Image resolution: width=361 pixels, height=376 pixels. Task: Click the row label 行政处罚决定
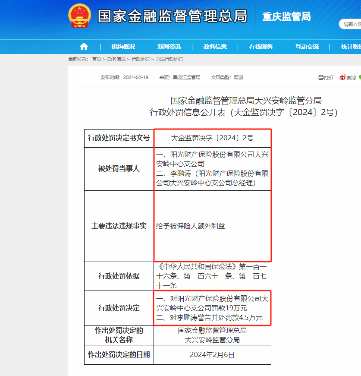click(119, 308)
